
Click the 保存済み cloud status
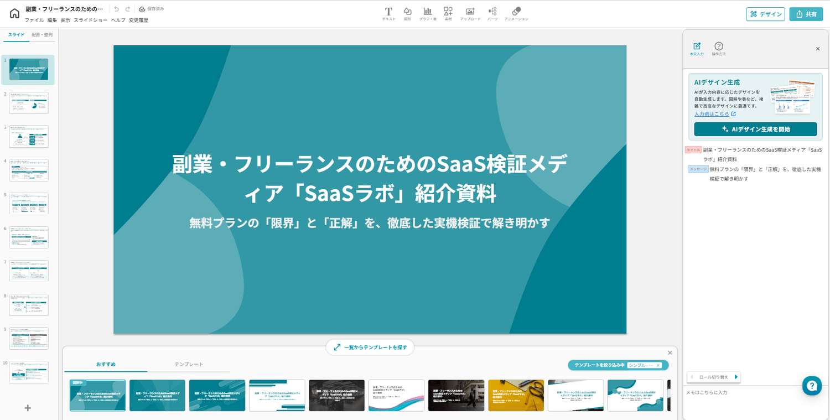point(151,9)
